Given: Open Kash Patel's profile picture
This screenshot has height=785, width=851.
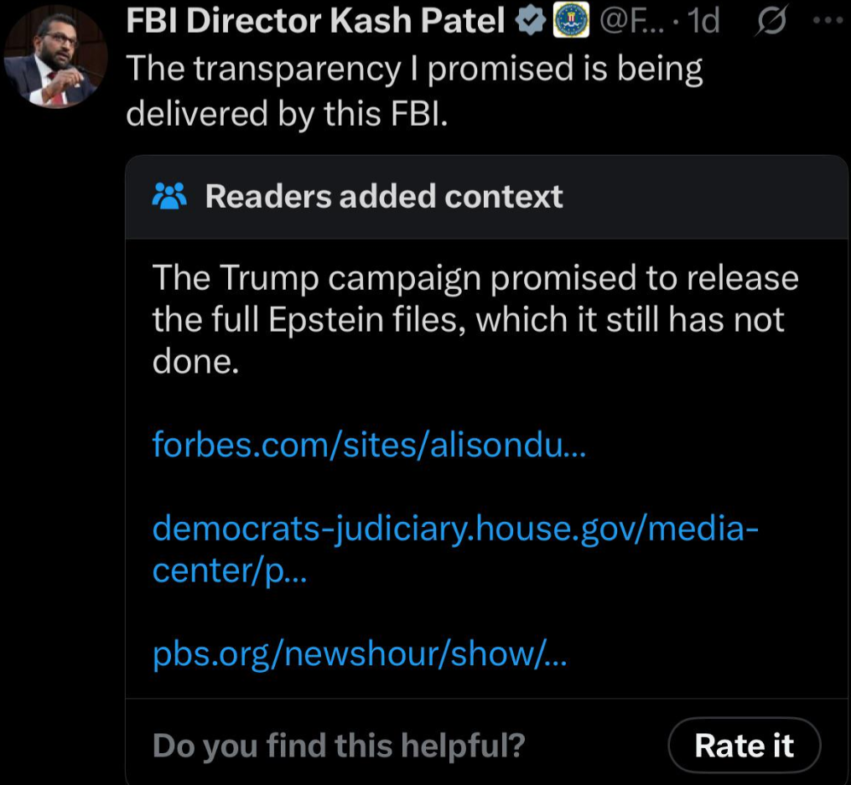Looking at the screenshot, I should [55, 57].
